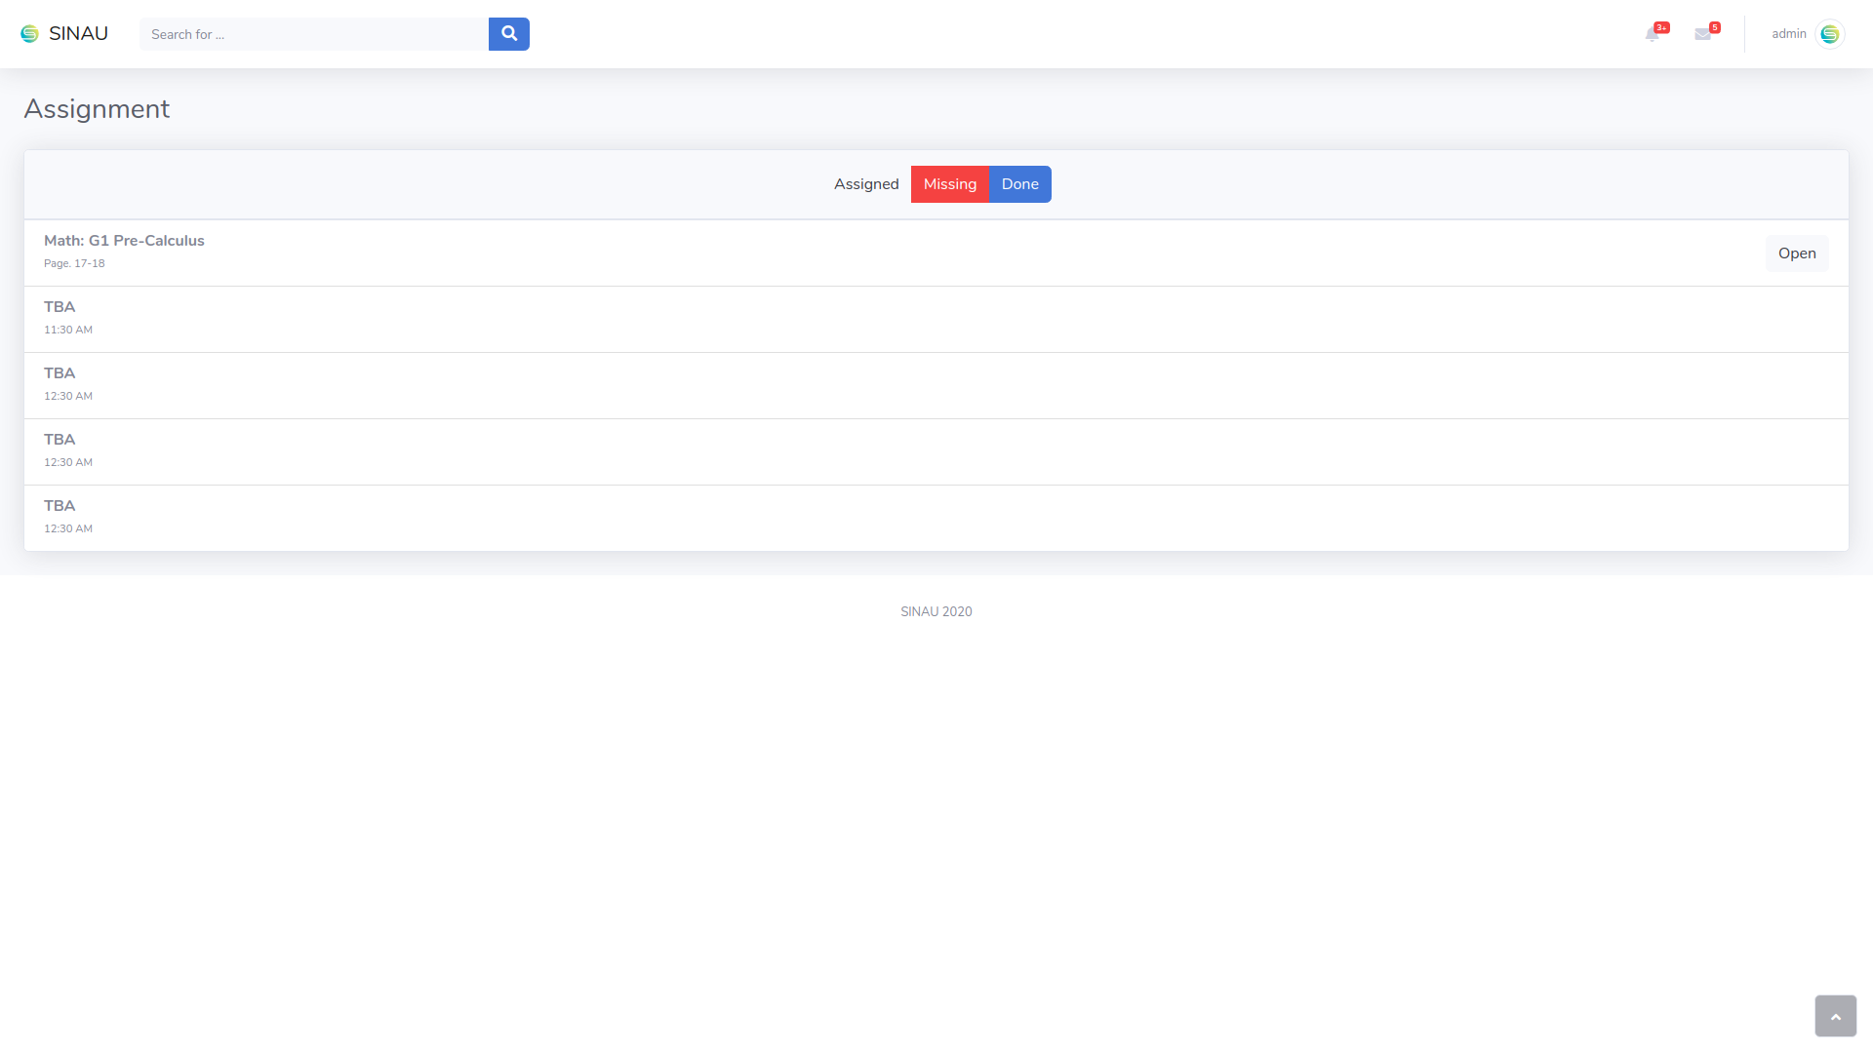
Task: Open the Math: G1 Pre-Calculus assignment
Action: (1796, 253)
